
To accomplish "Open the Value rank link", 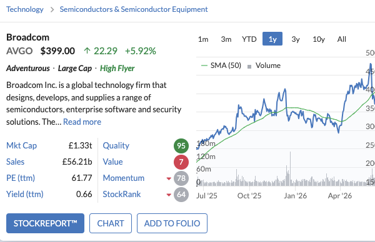I will click(112, 162).
